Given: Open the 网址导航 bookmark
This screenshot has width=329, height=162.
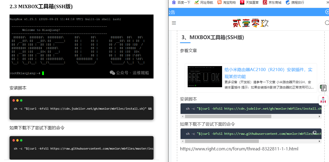Looking at the screenshot, I should 204,3.
